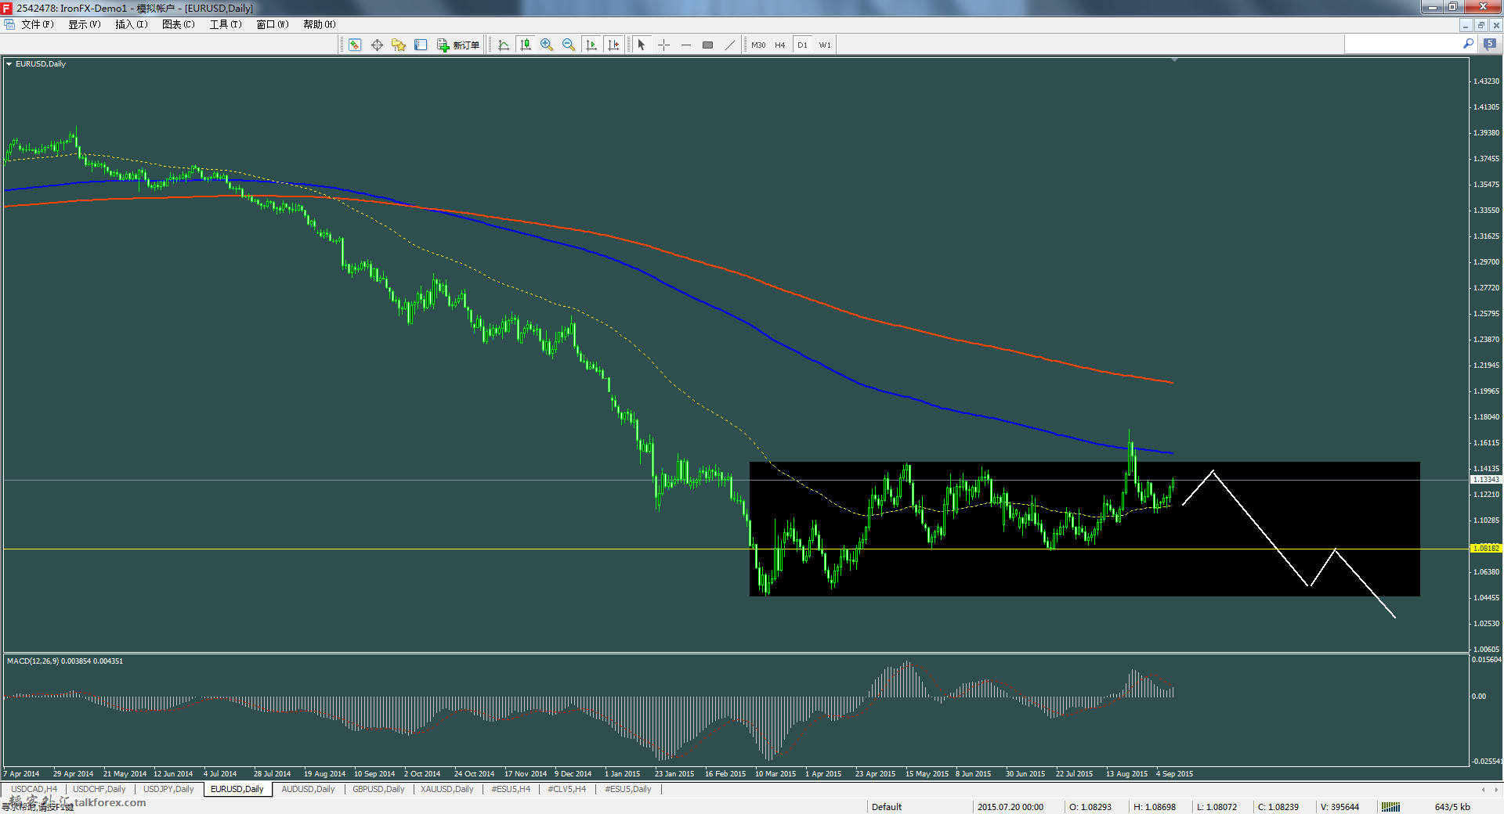Toggle Chart Shift icon
This screenshot has height=814, width=1504.
tap(613, 45)
